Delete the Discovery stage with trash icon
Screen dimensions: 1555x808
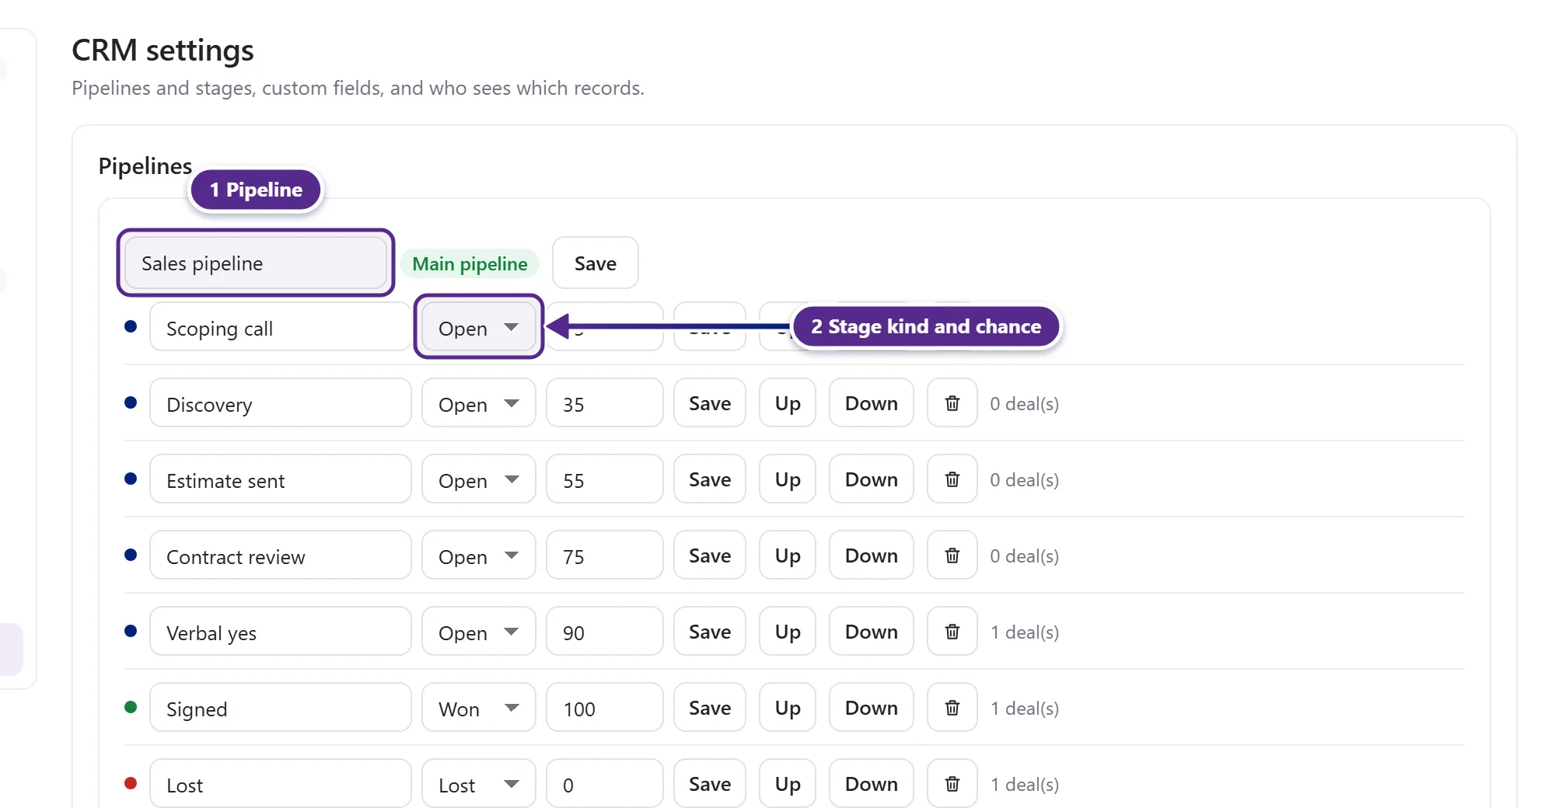(952, 403)
